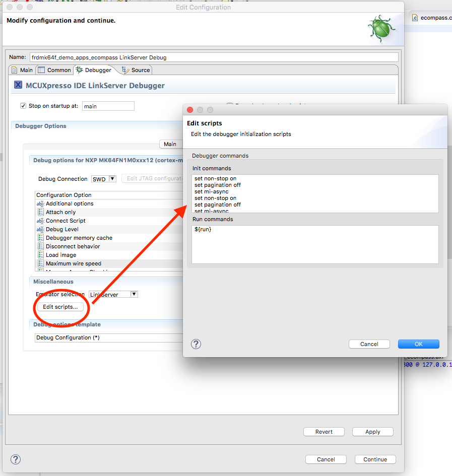
Task: Click the first 'set pagination off' line
Action: pyautogui.click(x=218, y=185)
